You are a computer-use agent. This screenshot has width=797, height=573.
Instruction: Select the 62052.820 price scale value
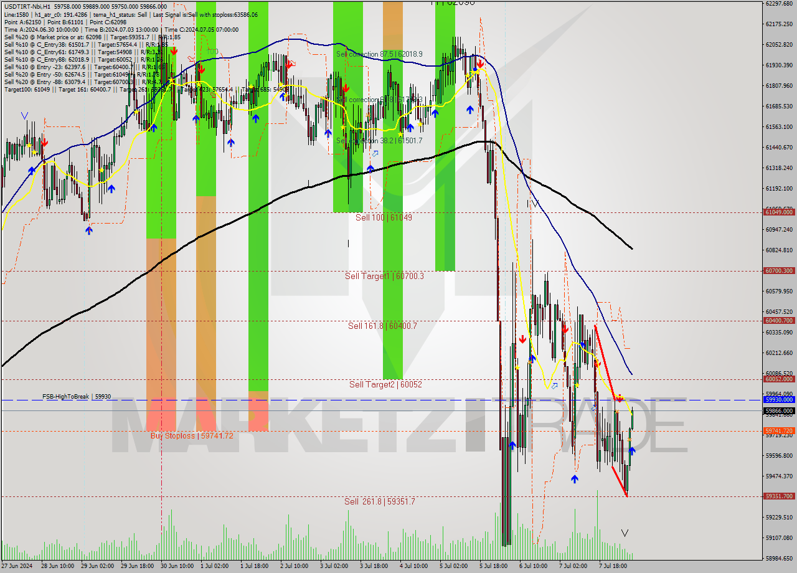778,44
